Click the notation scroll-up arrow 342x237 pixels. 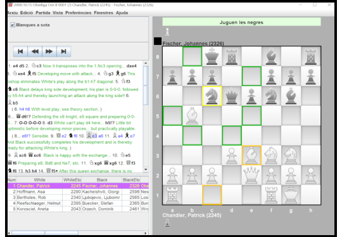tap(146, 63)
